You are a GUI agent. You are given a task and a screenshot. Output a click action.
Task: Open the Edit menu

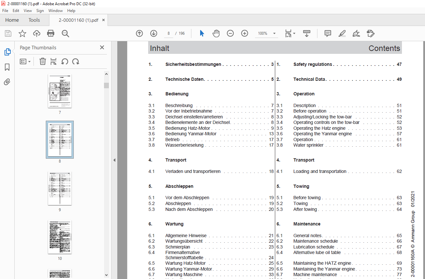pos(16,11)
